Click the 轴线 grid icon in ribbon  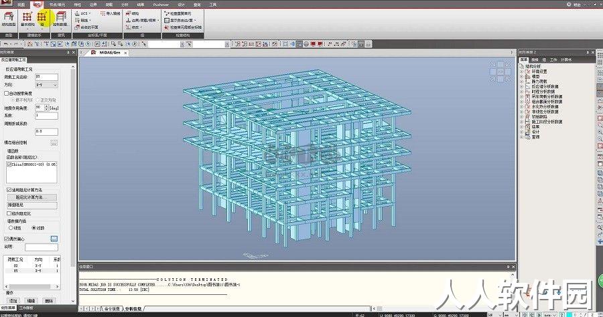pyautogui.click(x=77, y=20)
